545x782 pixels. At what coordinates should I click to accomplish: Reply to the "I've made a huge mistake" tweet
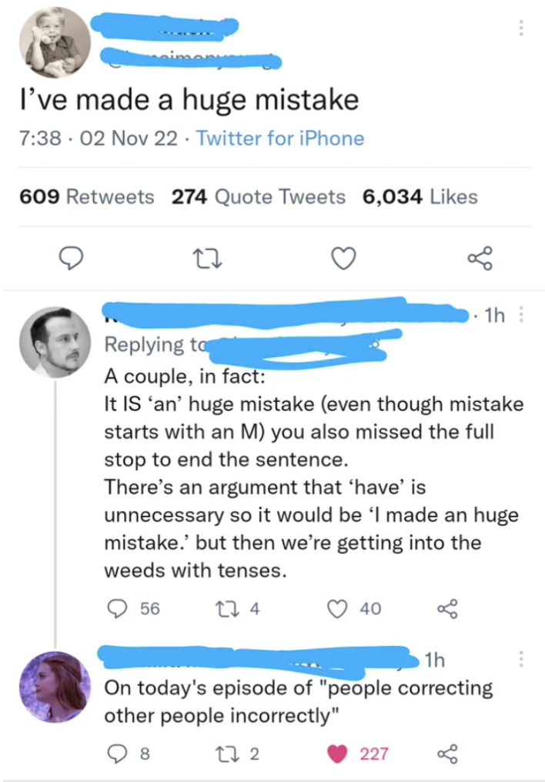pos(71,259)
